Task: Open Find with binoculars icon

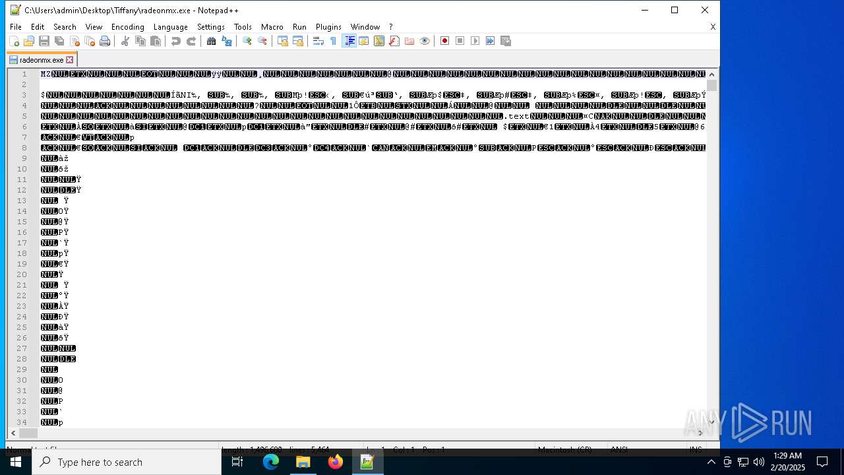Action: click(212, 41)
